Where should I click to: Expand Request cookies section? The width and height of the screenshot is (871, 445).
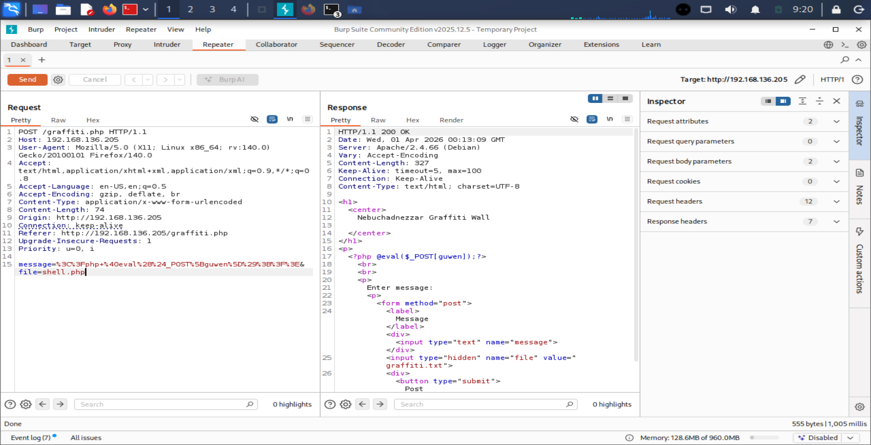pyautogui.click(x=837, y=181)
